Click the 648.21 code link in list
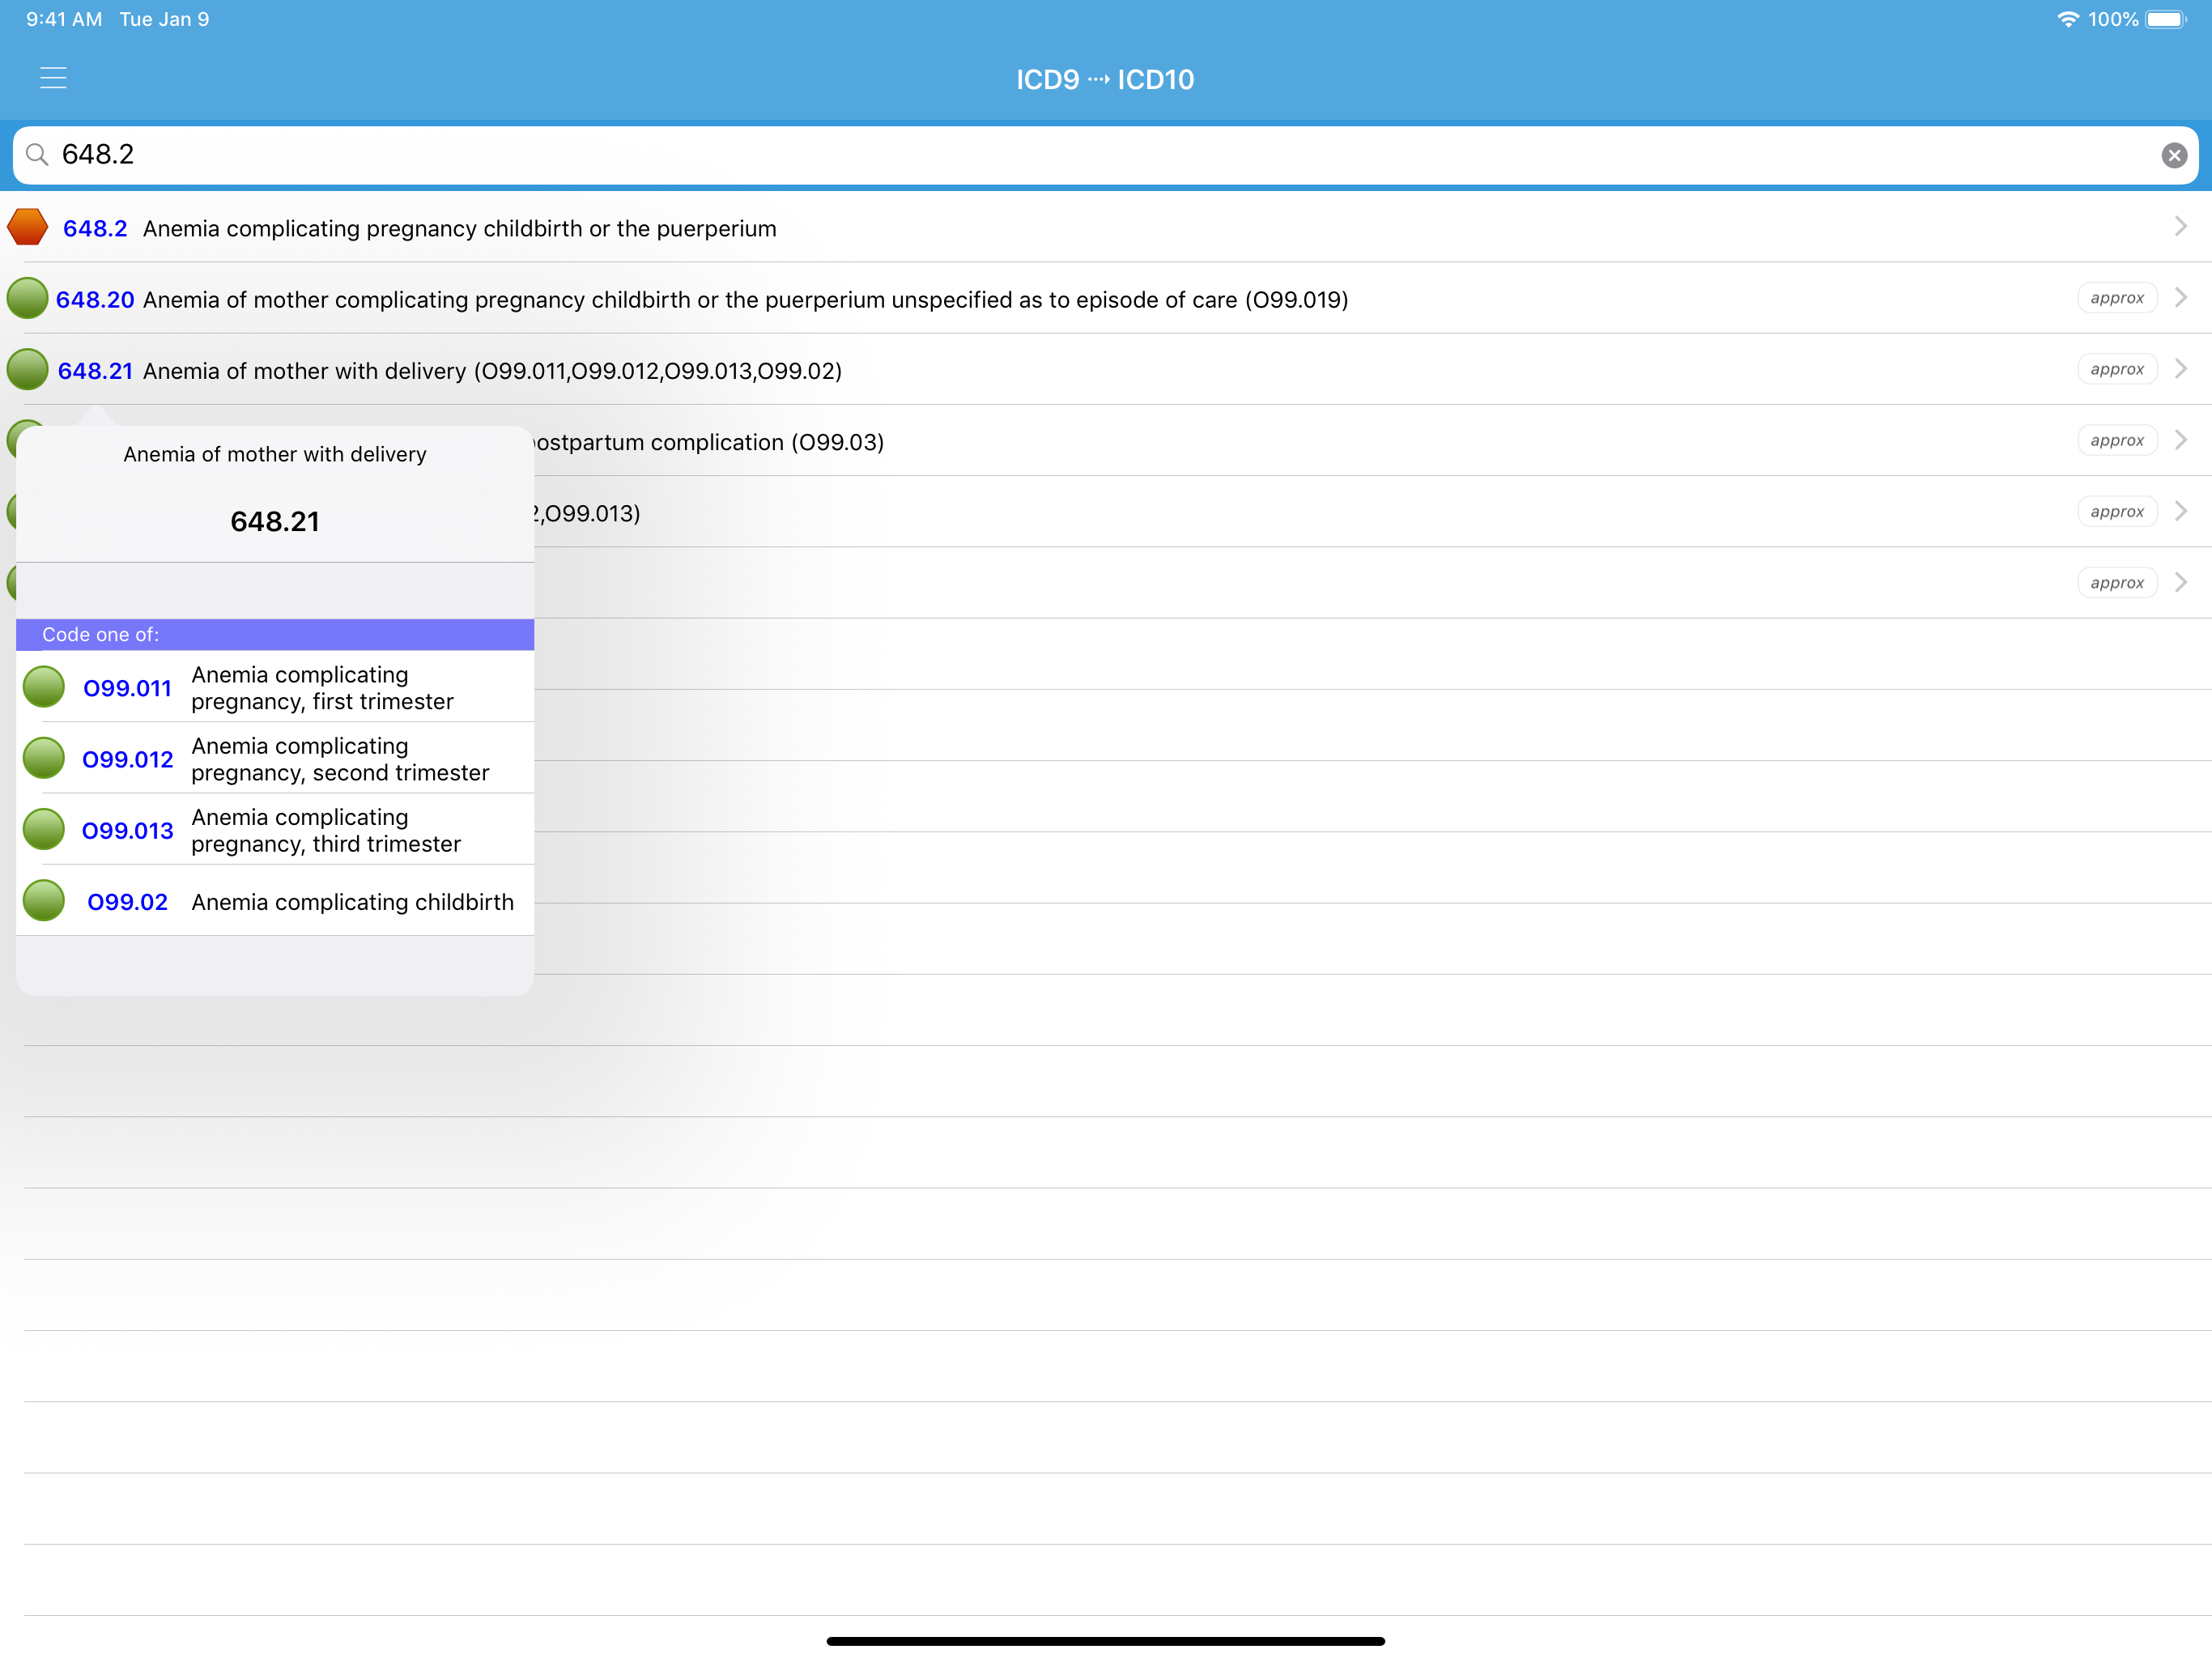The height and width of the screenshot is (1658, 2212). point(95,371)
